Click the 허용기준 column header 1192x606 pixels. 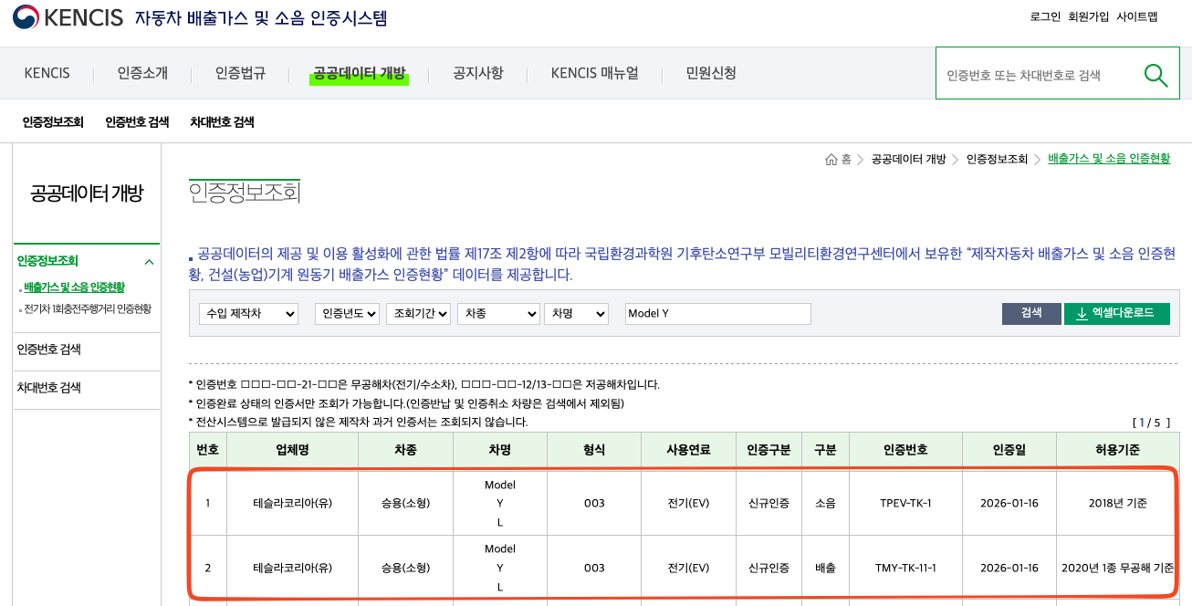[x=1118, y=450]
